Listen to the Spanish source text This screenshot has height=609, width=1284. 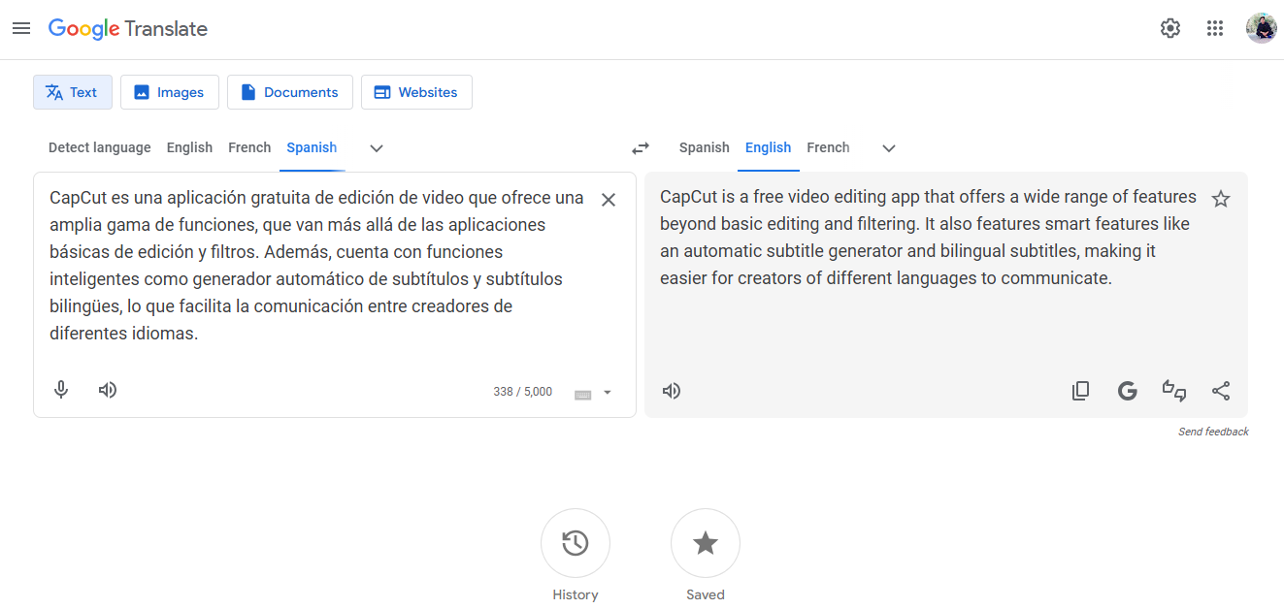107,389
